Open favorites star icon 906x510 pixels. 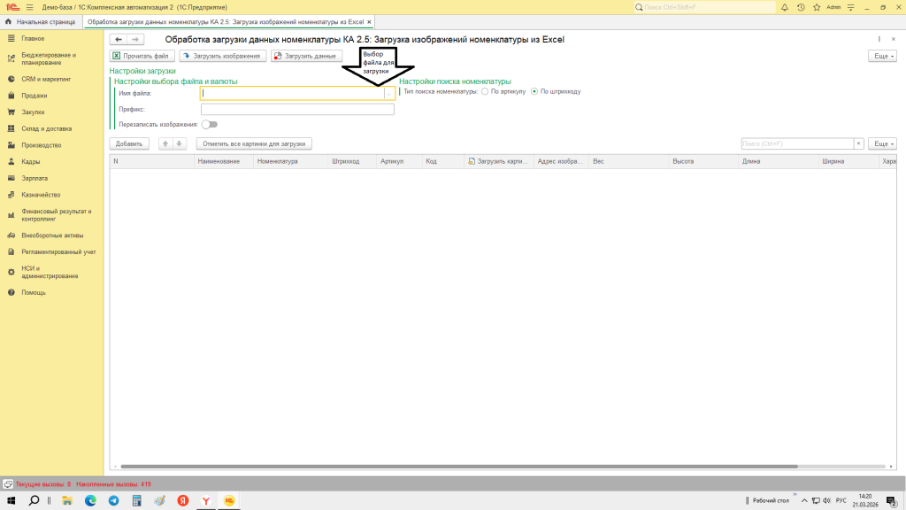tap(817, 7)
